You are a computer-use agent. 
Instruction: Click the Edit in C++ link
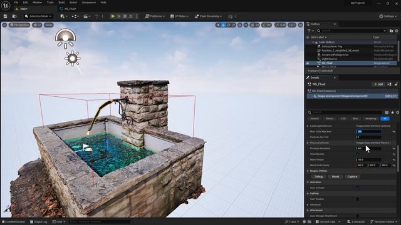[391, 96]
